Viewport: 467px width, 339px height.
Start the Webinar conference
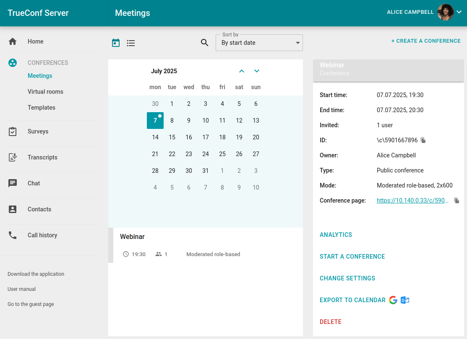pyautogui.click(x=352, y=257)
